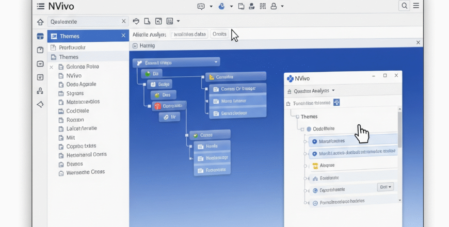This screenshot has width=449, height=227.
Task: Open the dropdown arrow next to comment bubble icon
Action: point(211,6)
